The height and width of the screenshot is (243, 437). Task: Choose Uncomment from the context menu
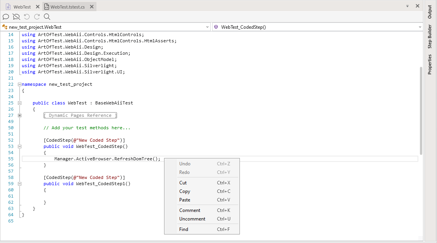(x=202, y=219)
